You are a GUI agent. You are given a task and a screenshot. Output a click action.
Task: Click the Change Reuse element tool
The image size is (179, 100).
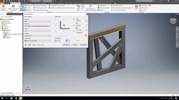click(x=62, y=8)
